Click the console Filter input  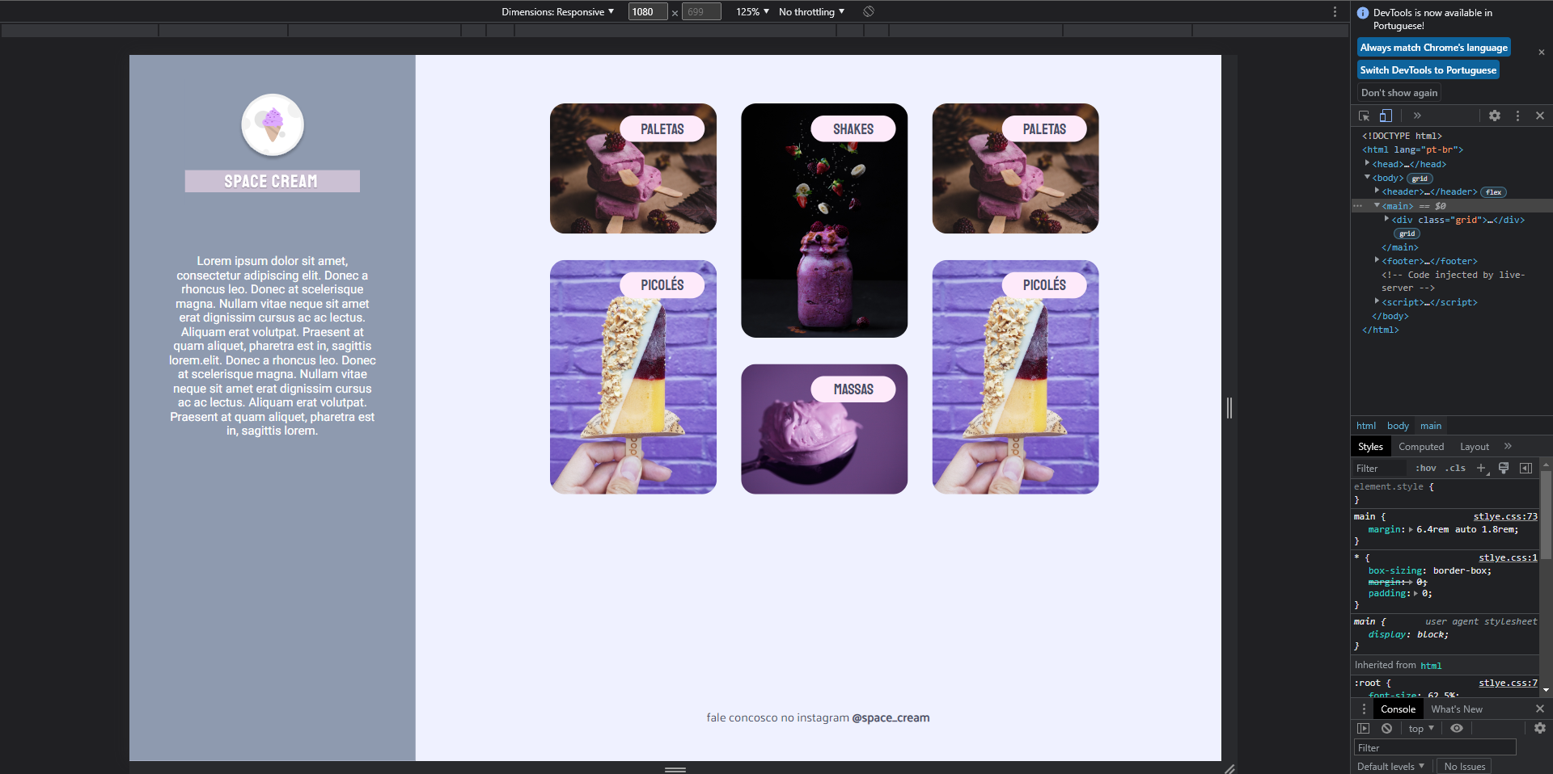tap(1435, 748)
